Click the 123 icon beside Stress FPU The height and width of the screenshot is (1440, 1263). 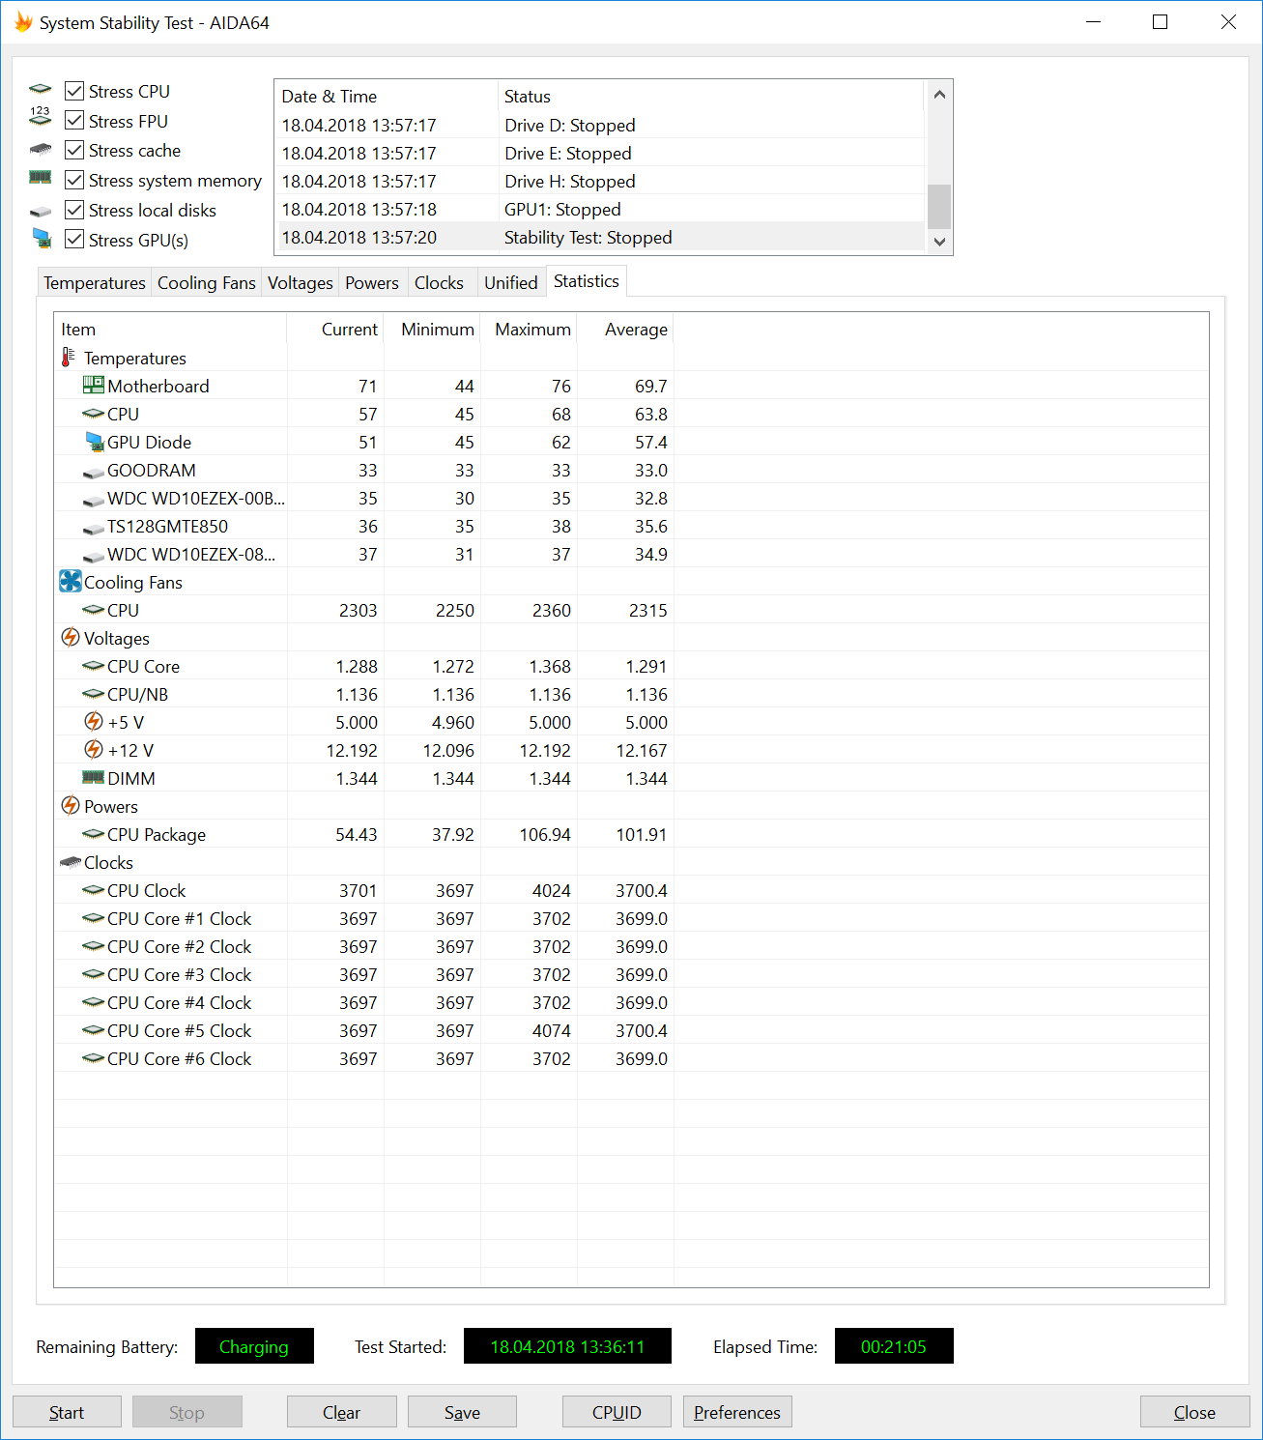[40, 117]
